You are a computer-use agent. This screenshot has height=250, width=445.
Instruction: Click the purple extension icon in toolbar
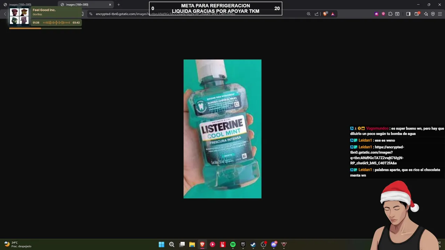376,14
